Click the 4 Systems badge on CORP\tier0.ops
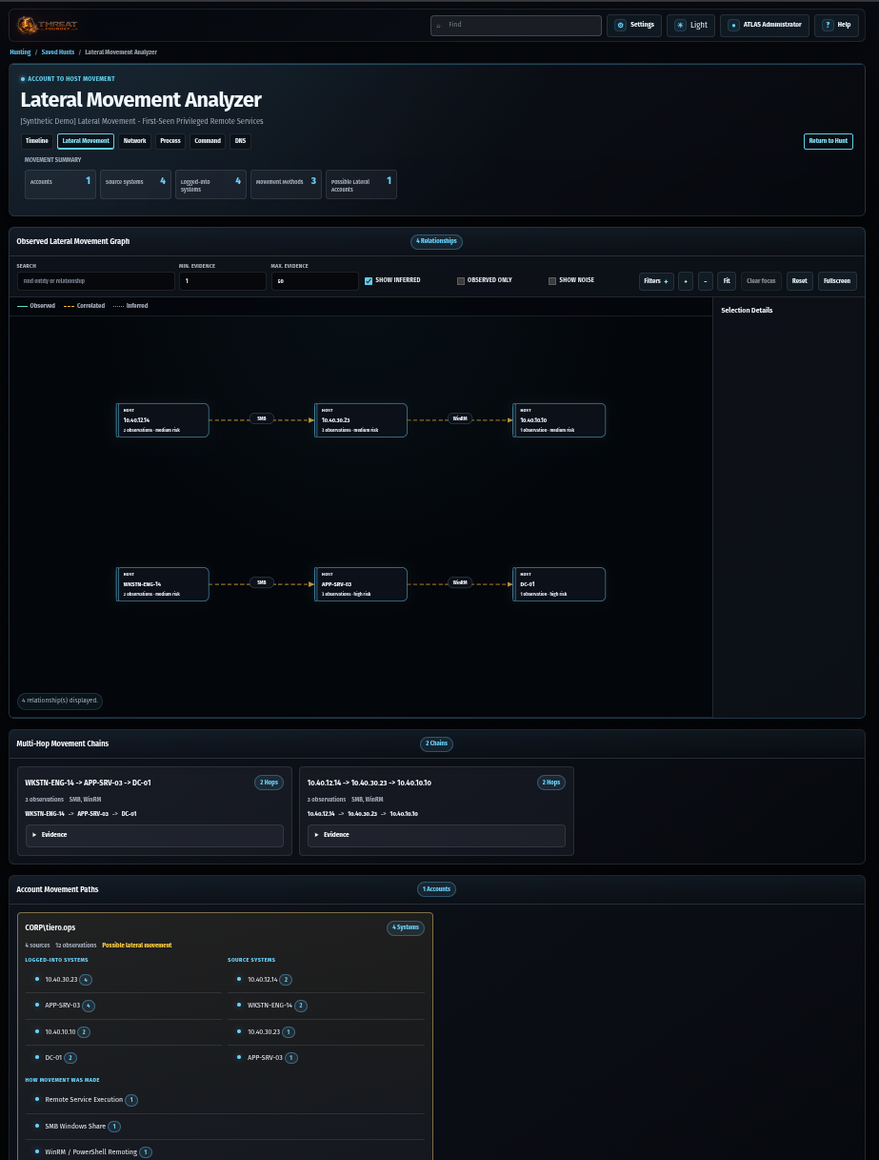879x1160 pixels. click(405, 927)
